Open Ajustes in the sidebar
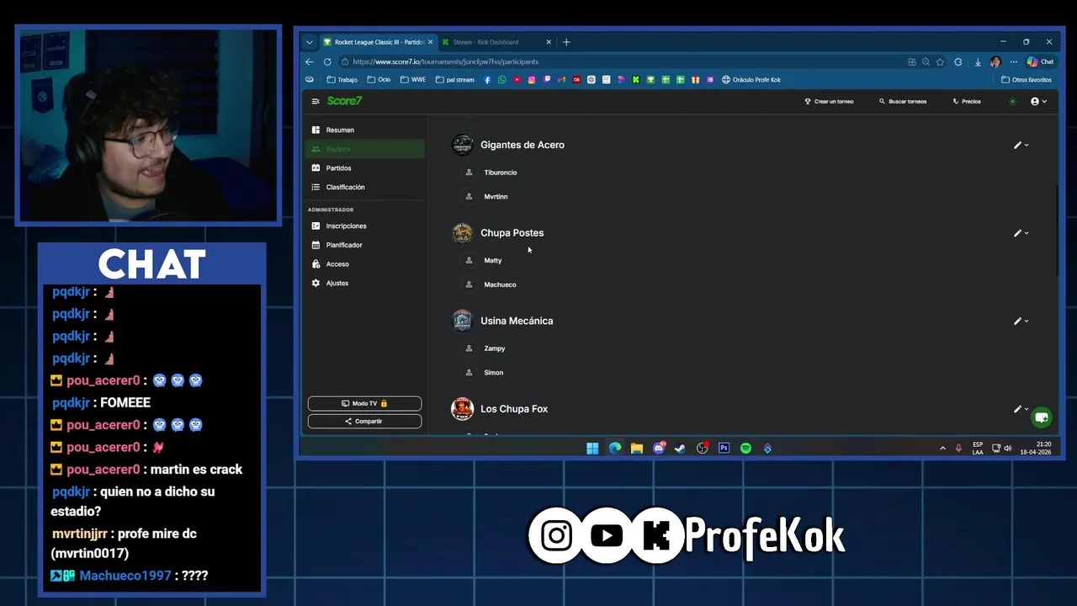The height and width of the screenshot is (606, 1077). [x=364, y=283]
